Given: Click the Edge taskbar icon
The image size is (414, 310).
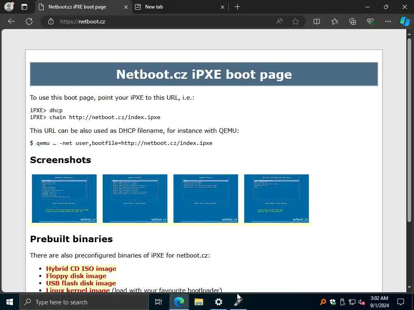Looking at the screenshot, I should coord(179,302).
